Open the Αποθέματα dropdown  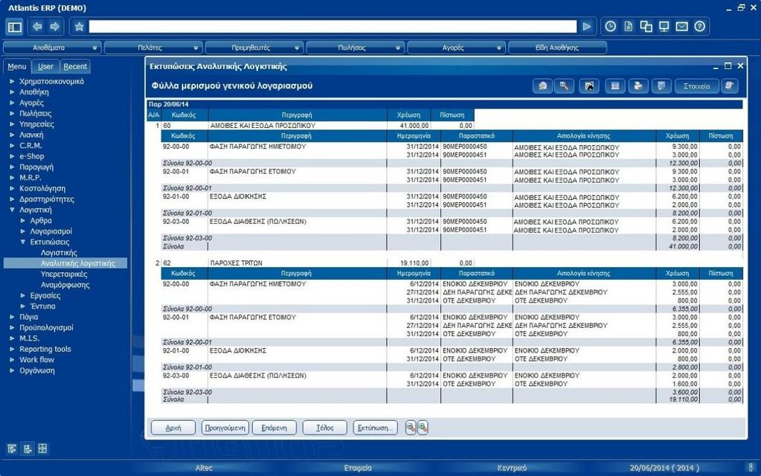coord(52,48)
